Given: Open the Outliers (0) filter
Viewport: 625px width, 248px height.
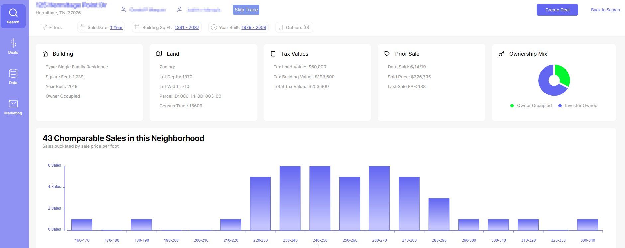Looking at the screenshot, I should pyautogui.click(x=294, y=27).
